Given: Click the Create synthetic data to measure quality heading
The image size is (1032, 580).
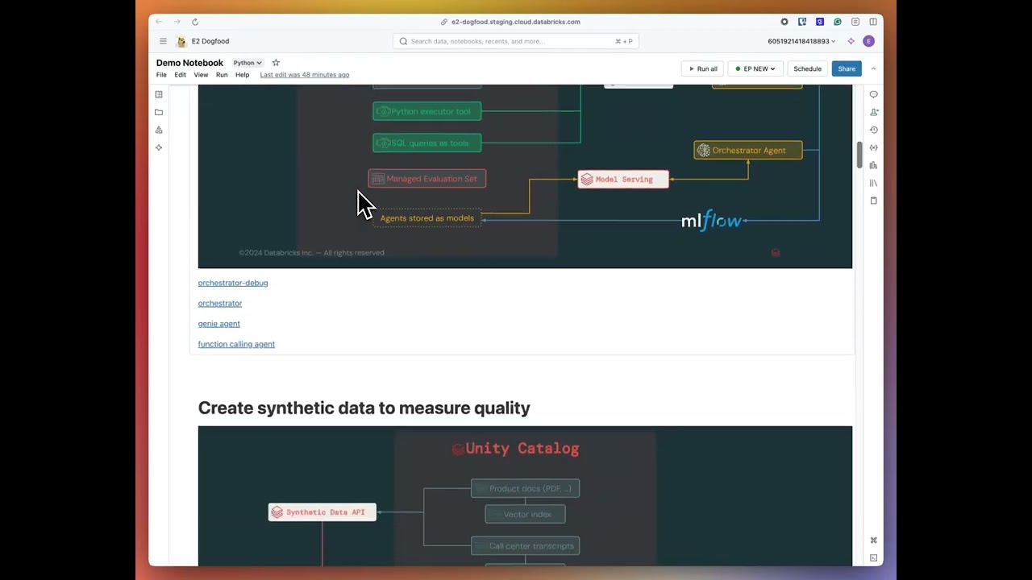Looking at the screenshot, I should [364, 408].
